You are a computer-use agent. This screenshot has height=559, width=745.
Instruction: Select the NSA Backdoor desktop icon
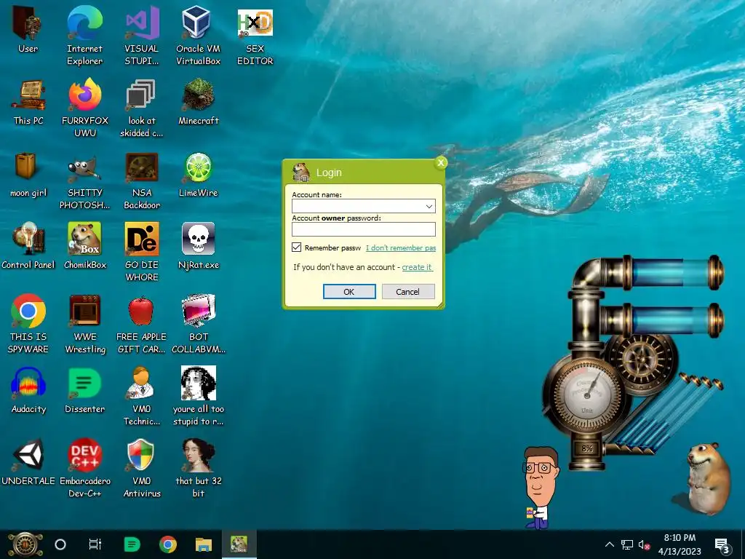(x=141, y=181)
